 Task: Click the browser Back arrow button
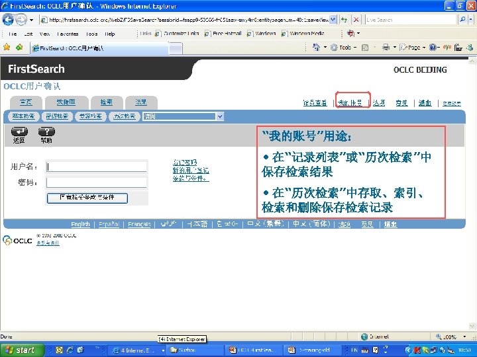click(8, 20)
